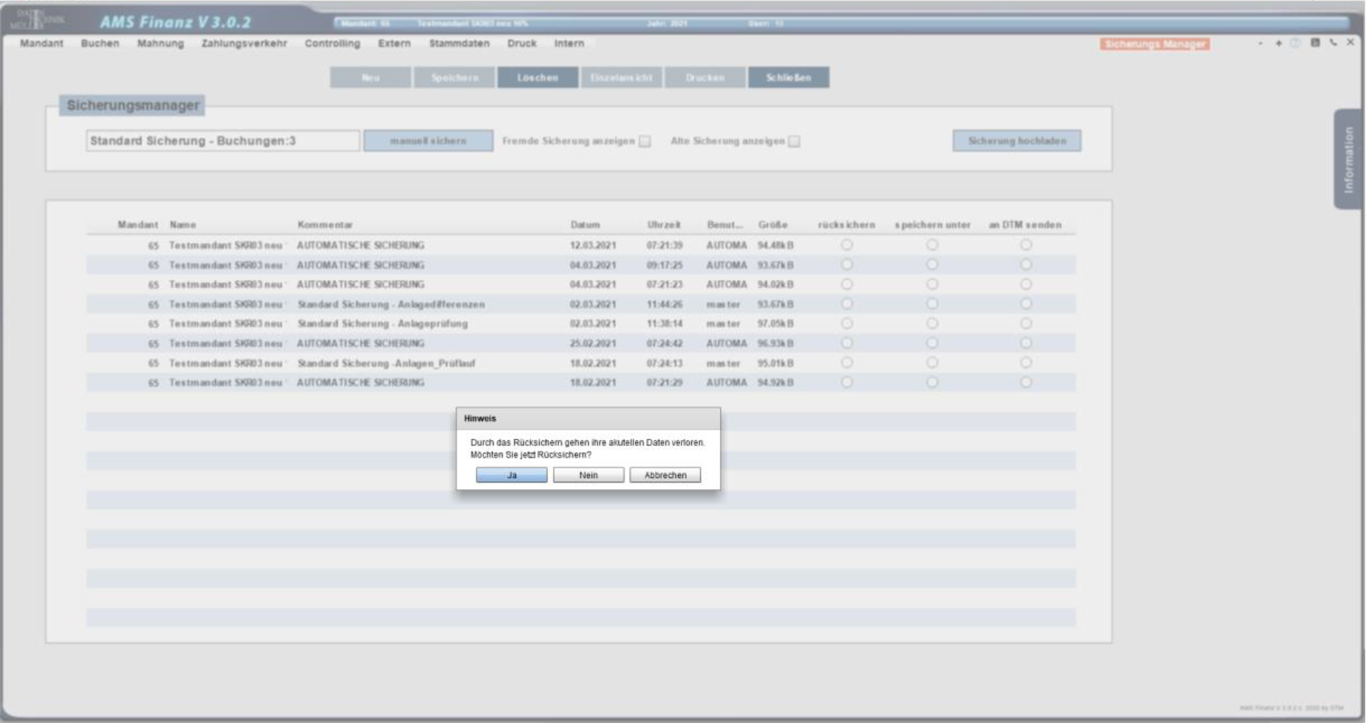
Task: Click the plus icon in top-right toolbar
Action: point(1278,43)
